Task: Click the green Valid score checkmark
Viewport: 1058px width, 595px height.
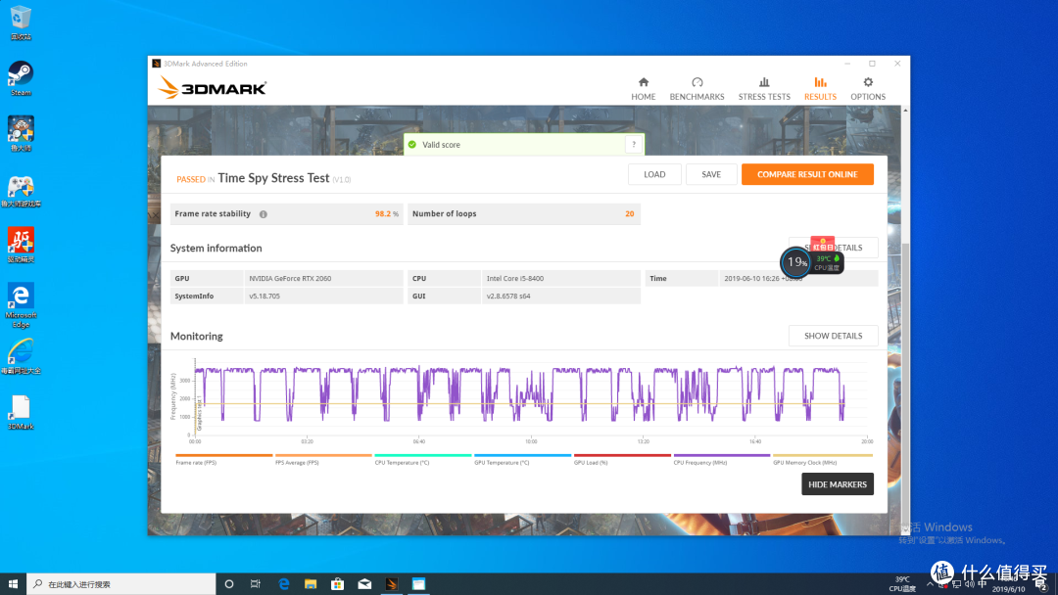Action: point(412,144)
